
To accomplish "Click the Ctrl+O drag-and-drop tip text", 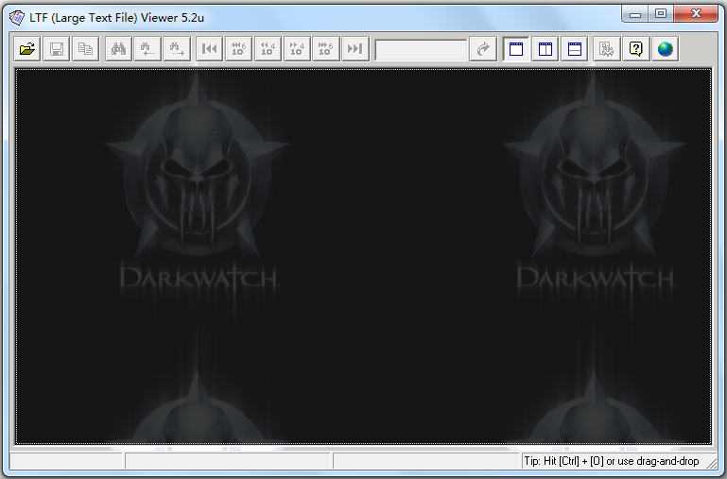I will pyautogui.click(x=611, y=461).
